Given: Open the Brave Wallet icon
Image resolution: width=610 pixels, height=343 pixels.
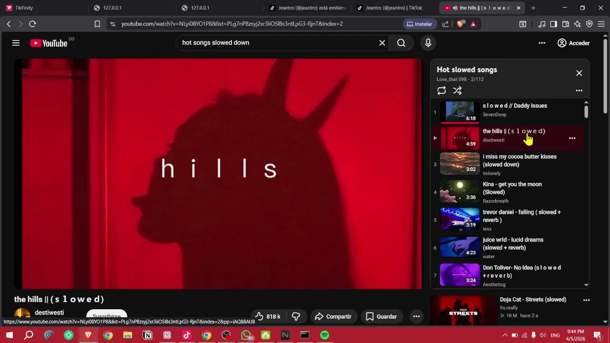Looking at the screenshot, I should pyautogui.click(x=566, y=24).
